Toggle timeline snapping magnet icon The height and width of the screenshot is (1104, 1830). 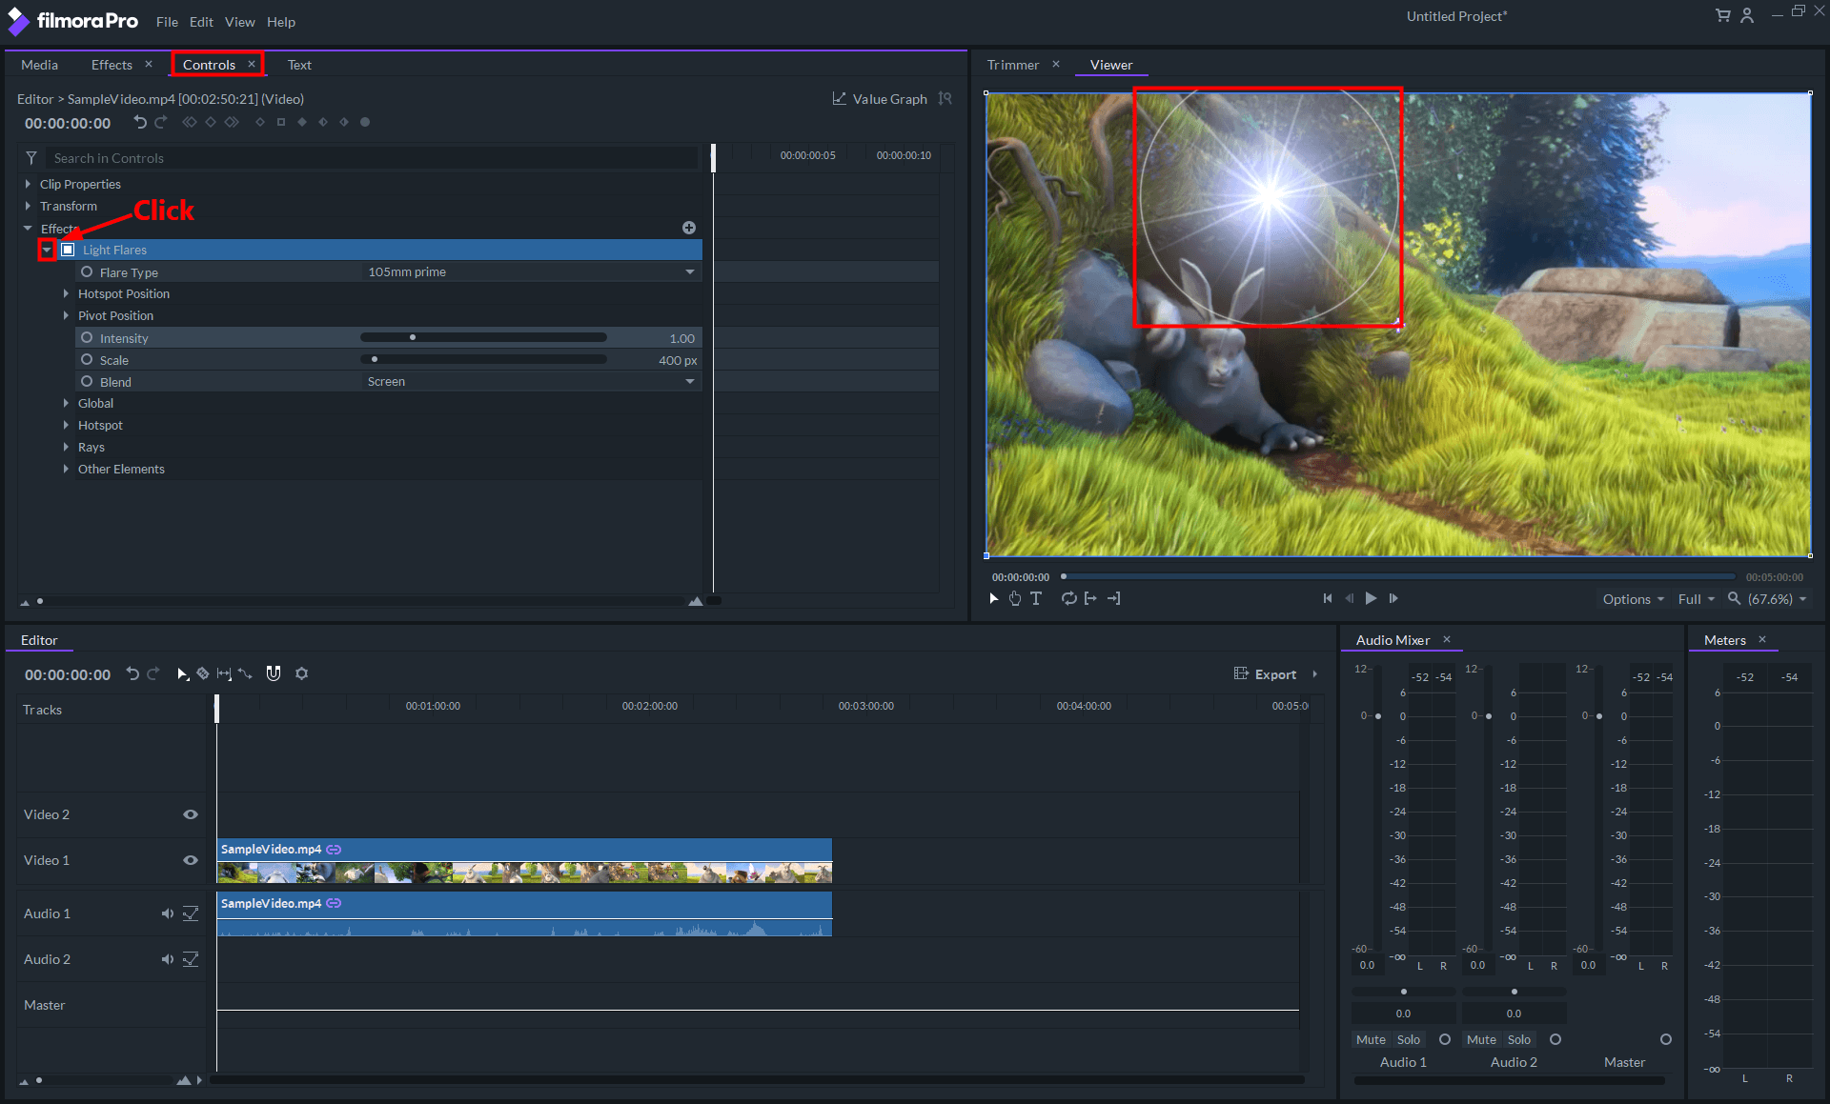[274, 673]
